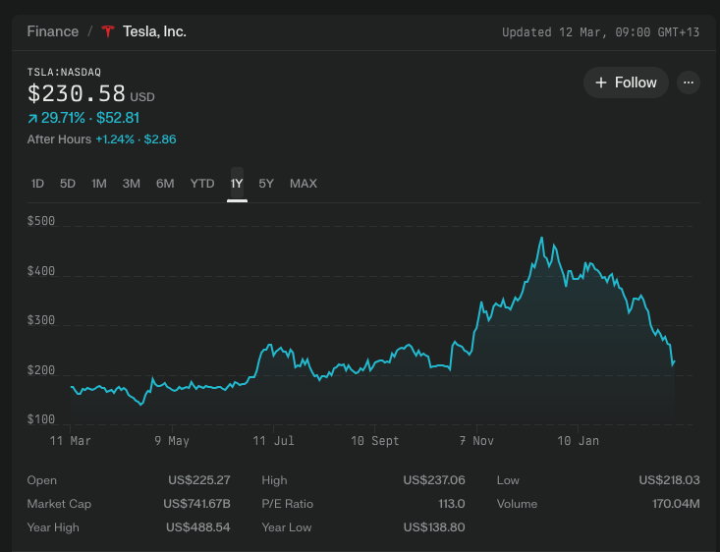
Task: Click the chart line's latest endpoint
Action: click(674, 362)
